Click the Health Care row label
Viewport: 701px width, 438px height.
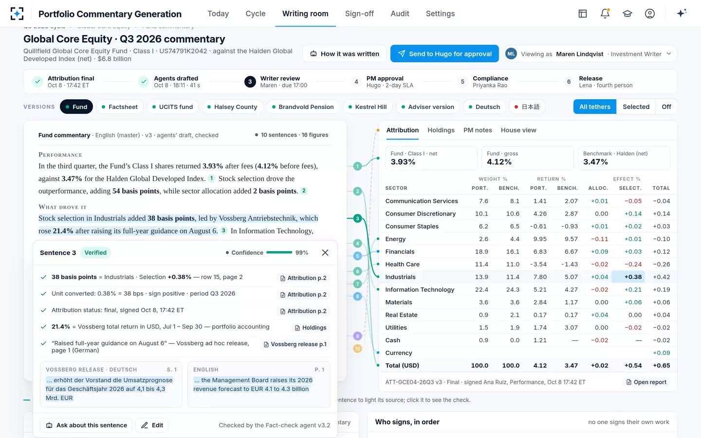click(402, 264)
